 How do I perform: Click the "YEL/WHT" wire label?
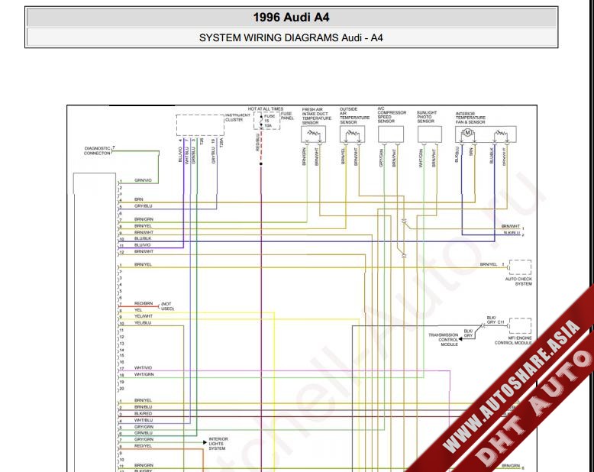point(144,316)
